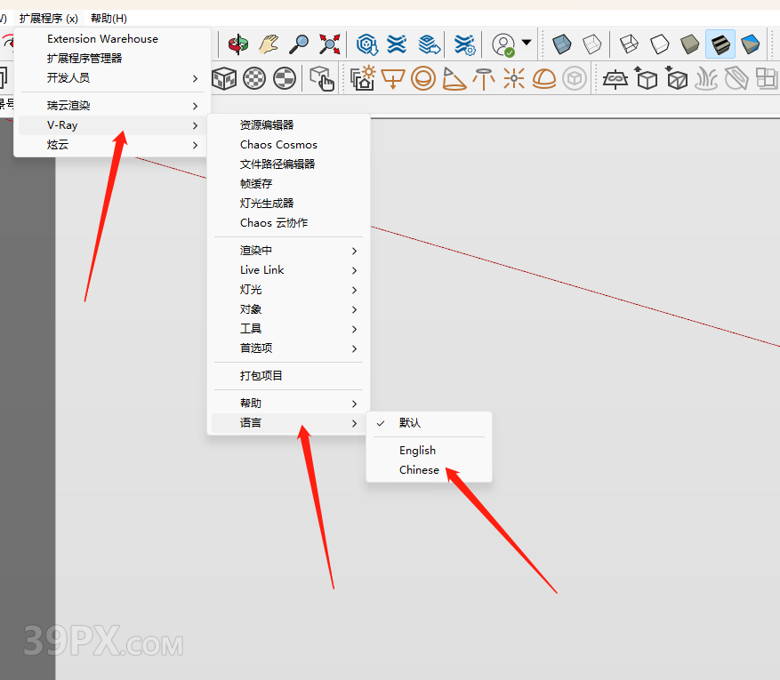Open Extension Warehouse toolbar icon
The width and height of the screenshot is (780, 680).
[x=397, y=44]
